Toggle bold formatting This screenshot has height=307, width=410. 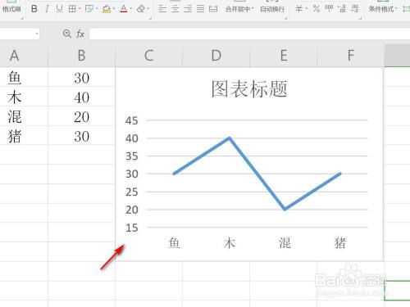point(34,9)
